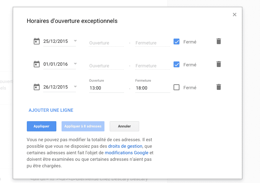Expand the date dropdown for 01/01/2016
Image resolution: width=260 pixels, height=183 pixels.
[x=75, y=64]
